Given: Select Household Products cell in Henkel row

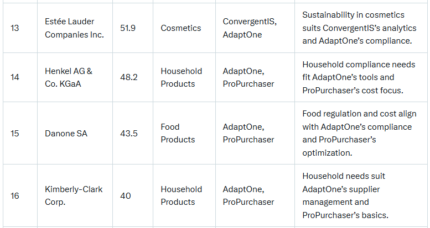Looking at the screenshot, I should 182,77.
